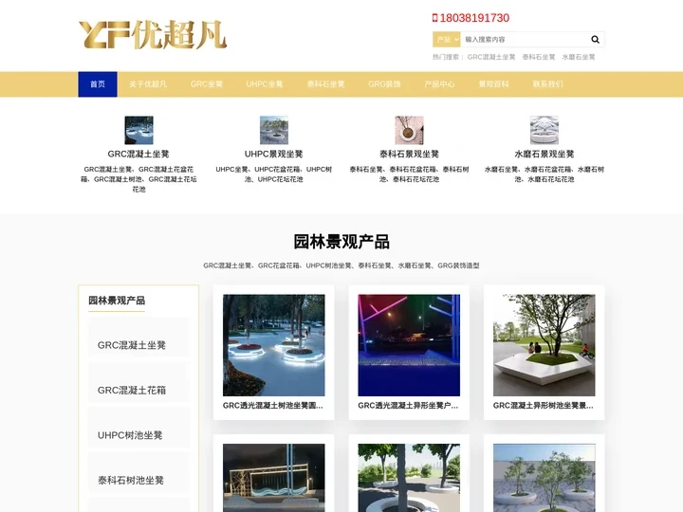Click the UHPC景观坐凳 category heading

point(274,155)
